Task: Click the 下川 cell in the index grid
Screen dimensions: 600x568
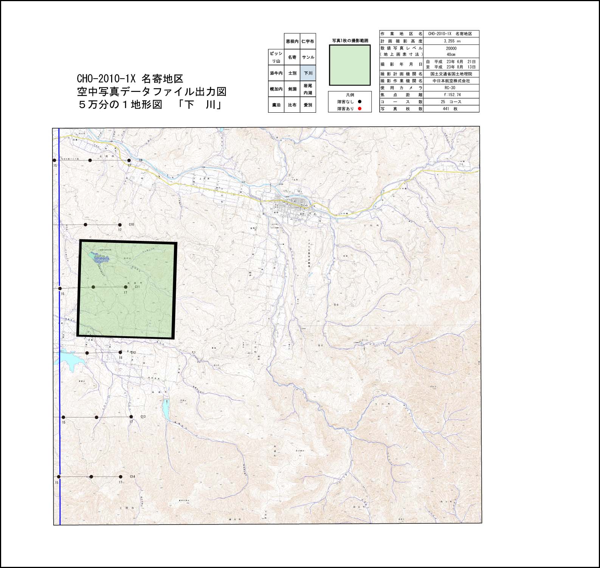Action: [x=308, y=73]
